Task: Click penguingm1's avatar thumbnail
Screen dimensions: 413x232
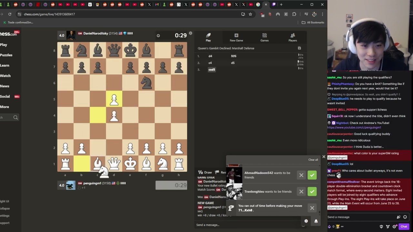Action: point(71,185)
